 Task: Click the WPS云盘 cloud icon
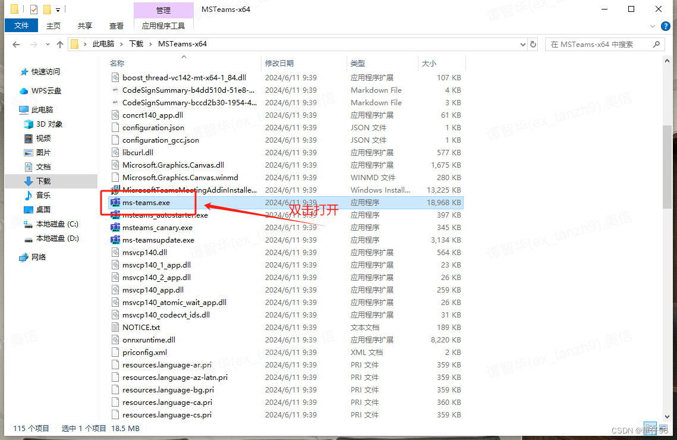[x=24, y=91]
